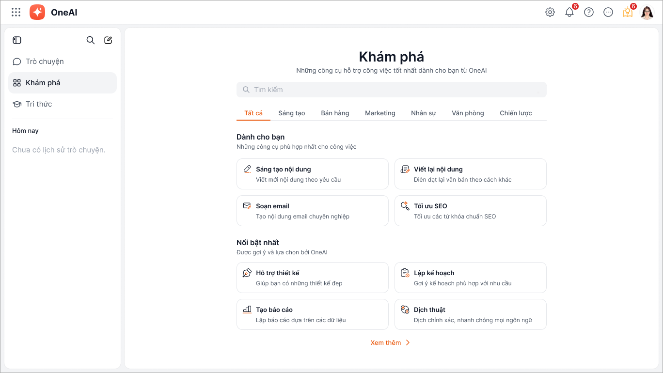This screenshot has height=373, width=663.
Task: Open the apps grid launcher icon
Action: [16, 12]
